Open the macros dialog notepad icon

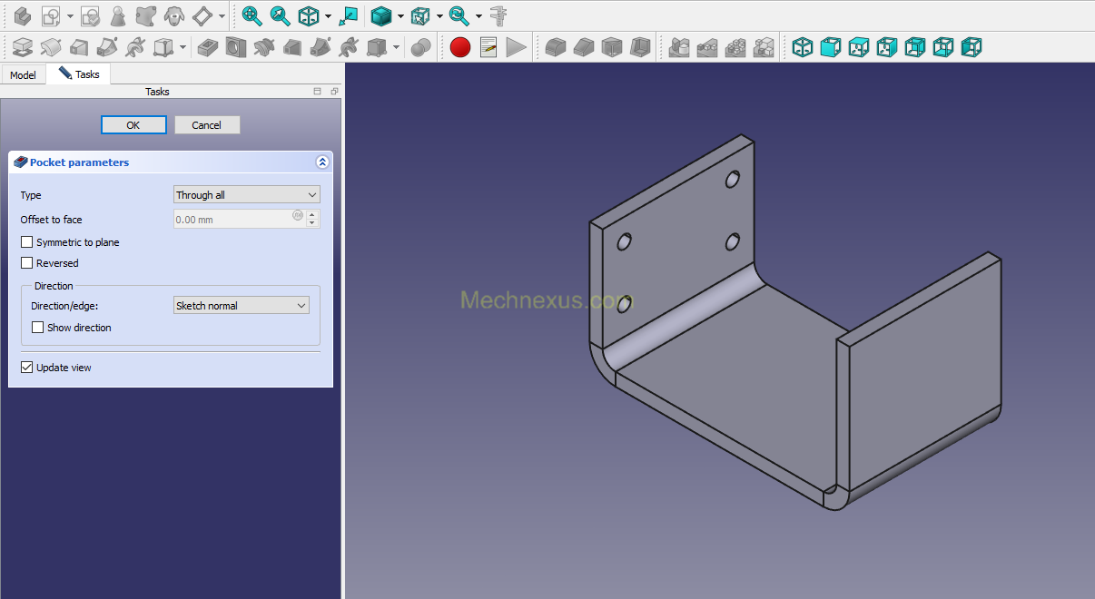[x=488, y=47]
